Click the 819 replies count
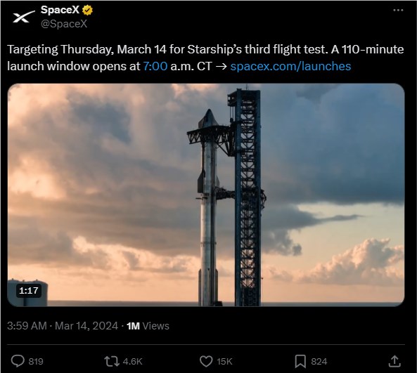Image resolution: width=417 pixels, height=373 pixels. 36,362
